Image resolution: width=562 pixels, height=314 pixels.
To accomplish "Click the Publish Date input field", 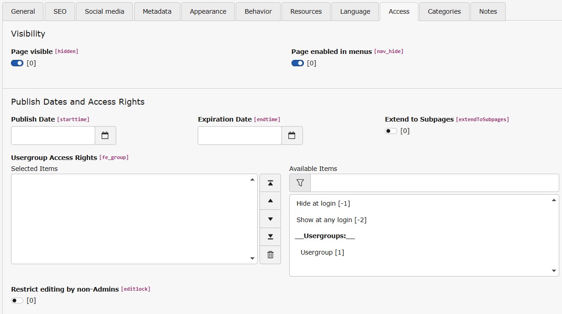I will point(53,136).
